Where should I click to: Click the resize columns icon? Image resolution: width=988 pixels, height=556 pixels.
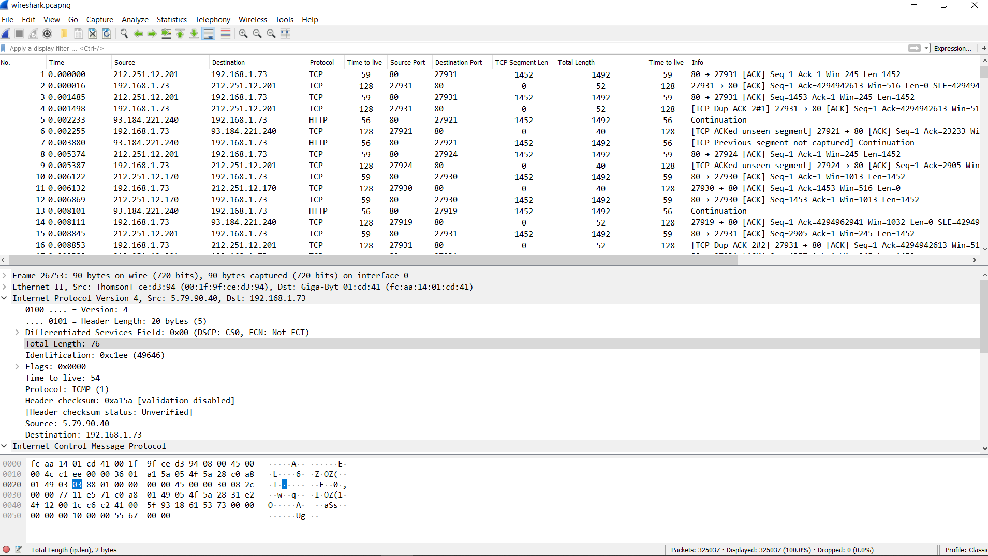point(285,34)
